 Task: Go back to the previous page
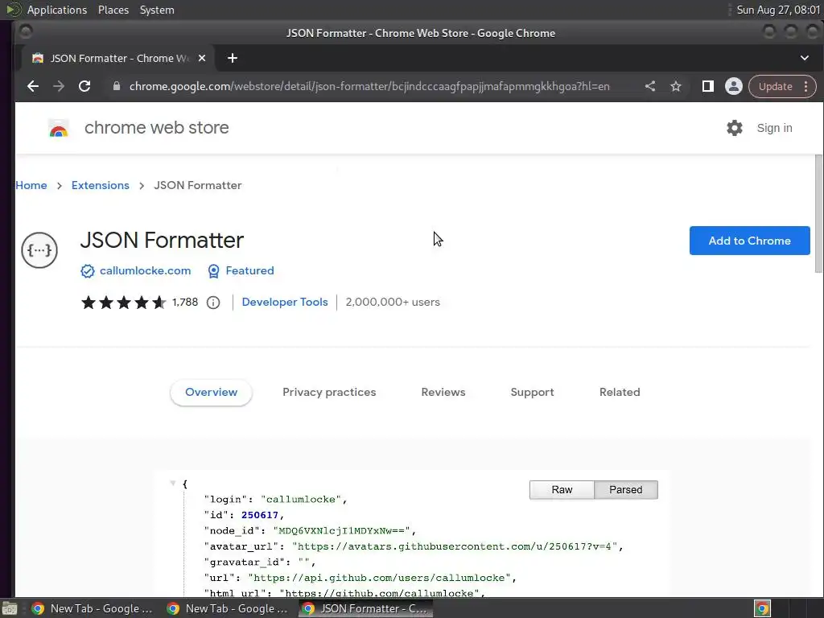pos(33,86)
